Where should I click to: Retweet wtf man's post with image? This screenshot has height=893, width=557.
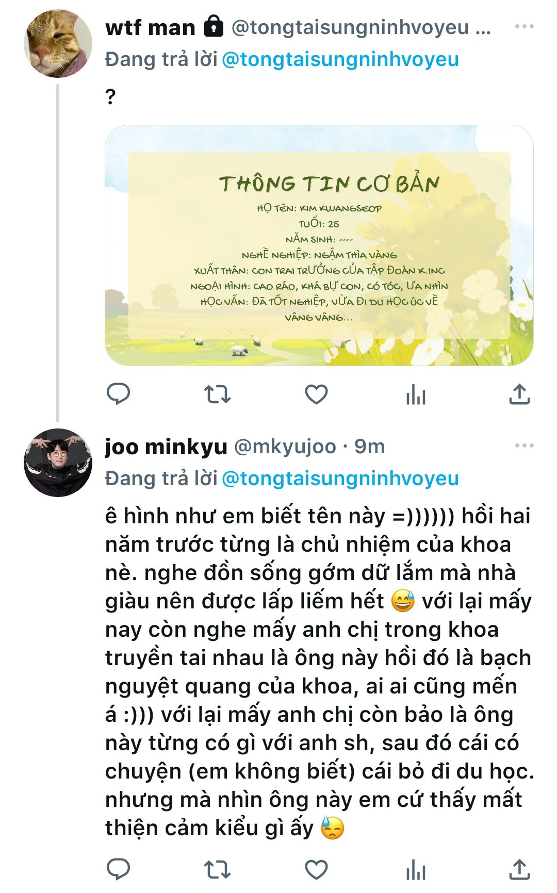click(217, 394)
